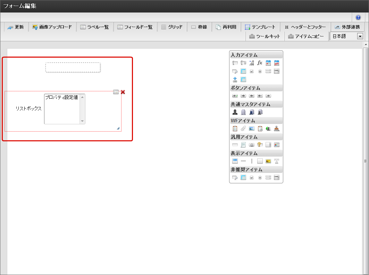Select the register button item with green check
This screenshot has height=275, width=369.
point(235,96)
